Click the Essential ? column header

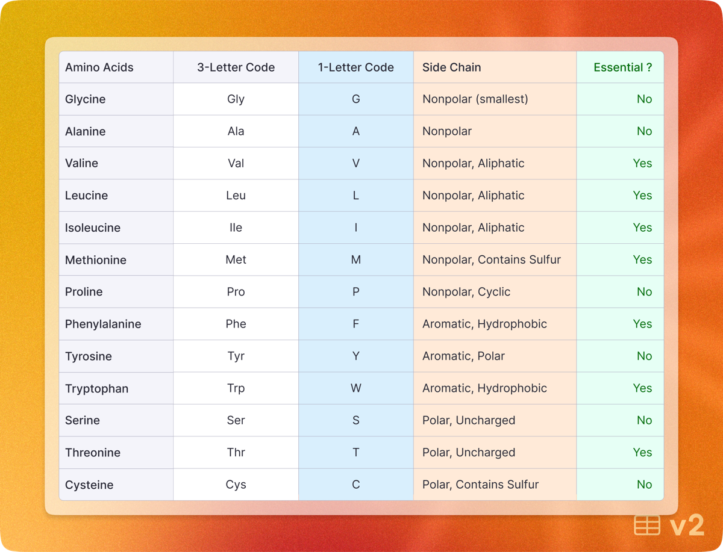click(x=620, y=67)
